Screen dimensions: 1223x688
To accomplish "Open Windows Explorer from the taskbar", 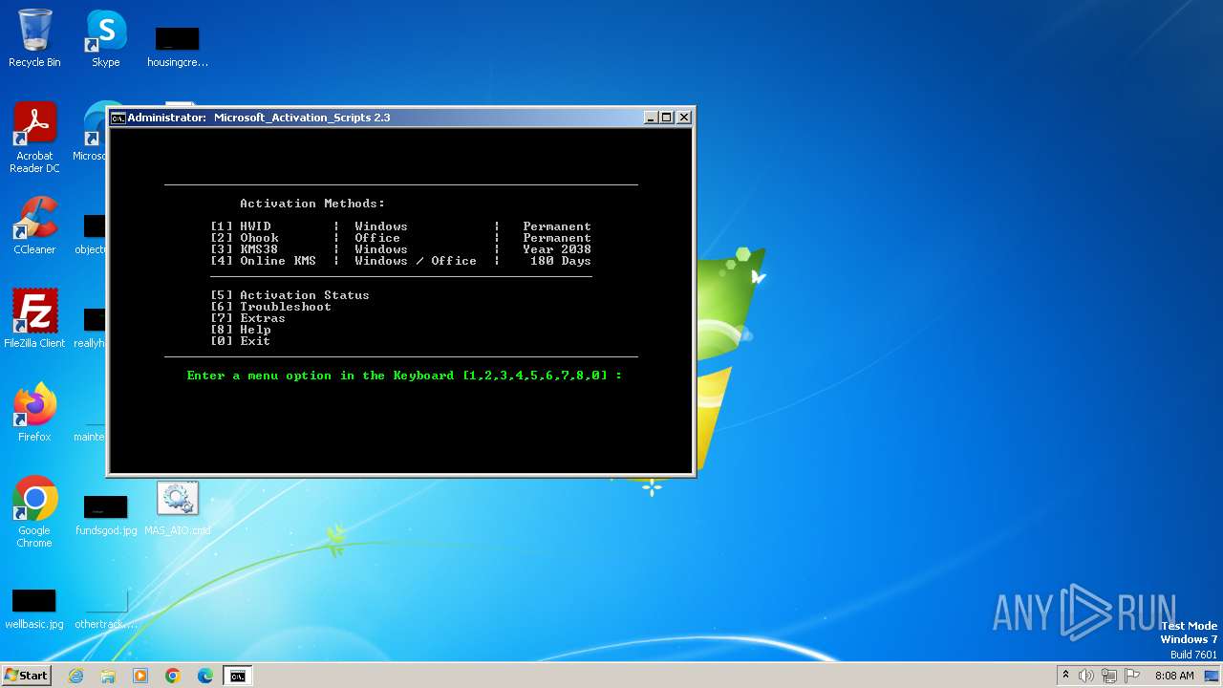I will (x=108, y=676).
